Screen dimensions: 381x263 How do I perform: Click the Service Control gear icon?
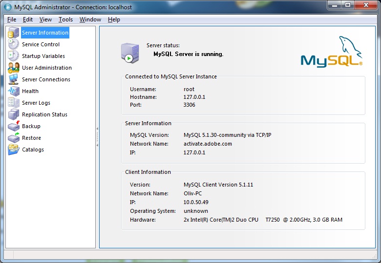(13, 44)
